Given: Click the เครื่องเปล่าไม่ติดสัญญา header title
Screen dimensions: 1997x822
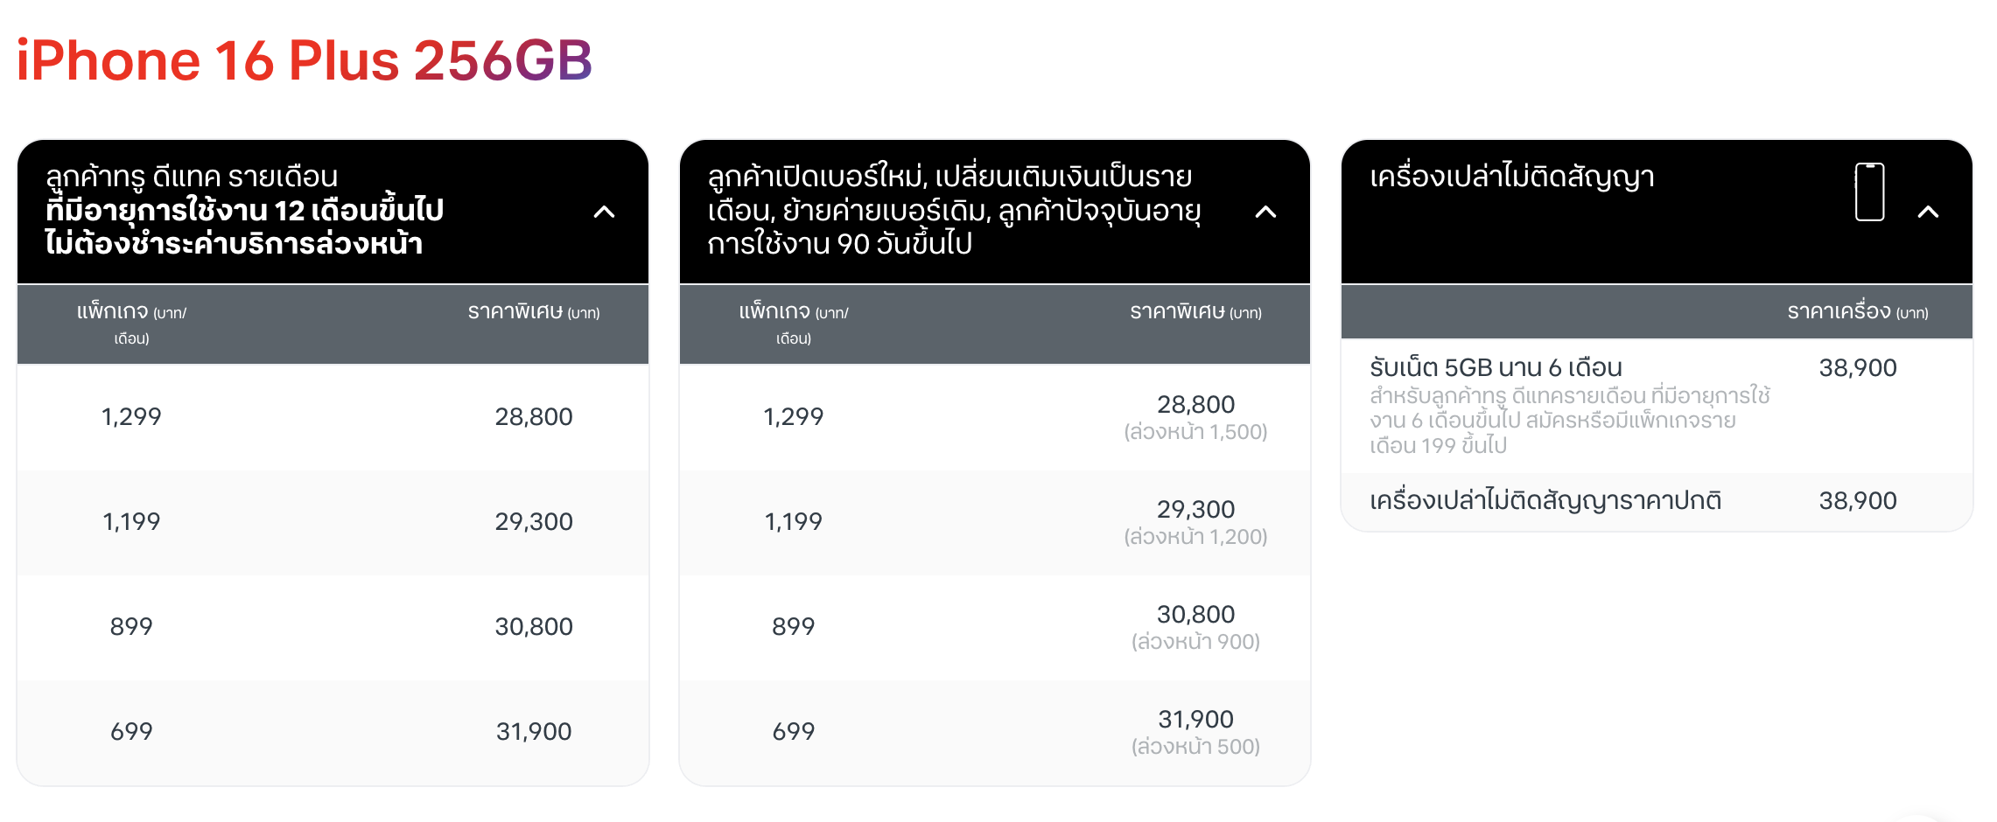Looking at the screenshot, I should tap(1511, 178).
